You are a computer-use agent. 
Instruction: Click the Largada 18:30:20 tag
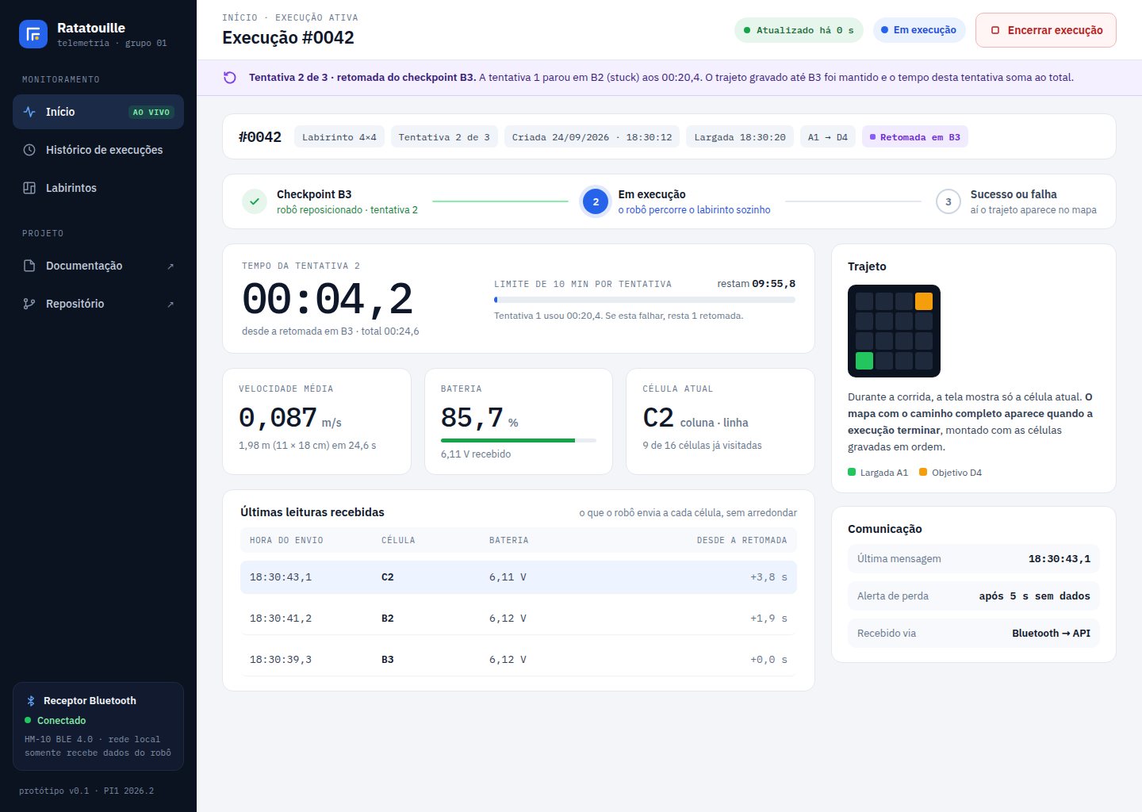click(x=740, y=137)
